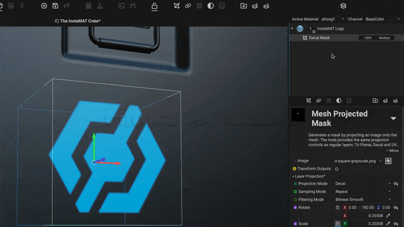Screen dimensions: 404x227
Task: Select the Decal Mask layer row
Action: pos(347,38)
